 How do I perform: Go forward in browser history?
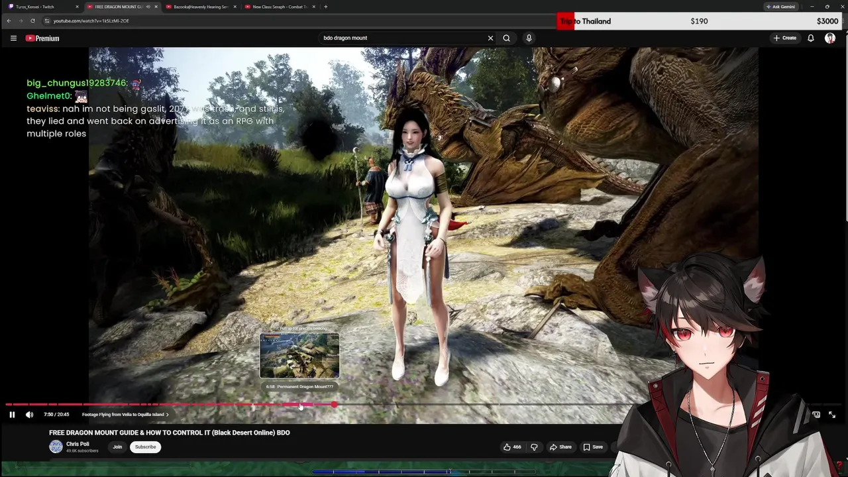pyautogui.click(x=21, y=21)
